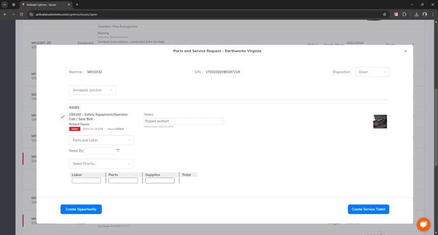Click the Create Service Ticket button
The image size is (438, 235).
(x=368, y=210)
